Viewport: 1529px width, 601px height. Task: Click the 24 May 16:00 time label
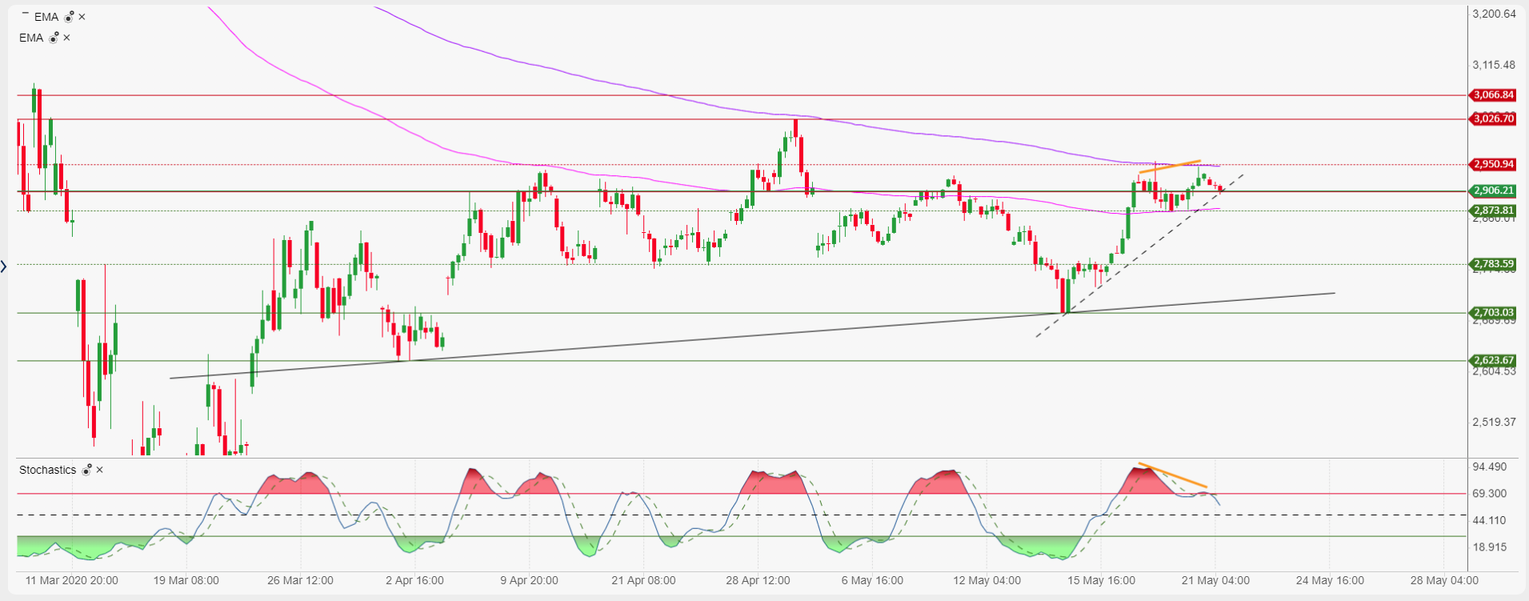[x=1330, y=580]
